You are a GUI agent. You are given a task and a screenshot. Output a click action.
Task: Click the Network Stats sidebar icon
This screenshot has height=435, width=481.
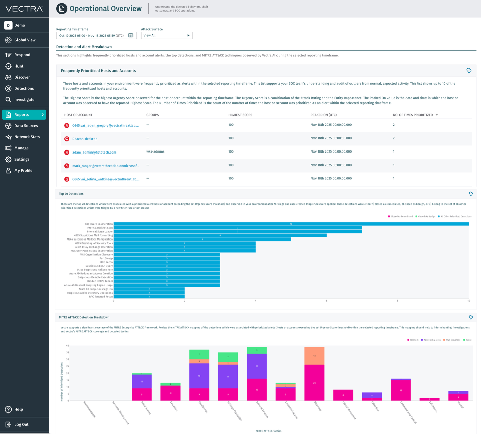point(9,137)
